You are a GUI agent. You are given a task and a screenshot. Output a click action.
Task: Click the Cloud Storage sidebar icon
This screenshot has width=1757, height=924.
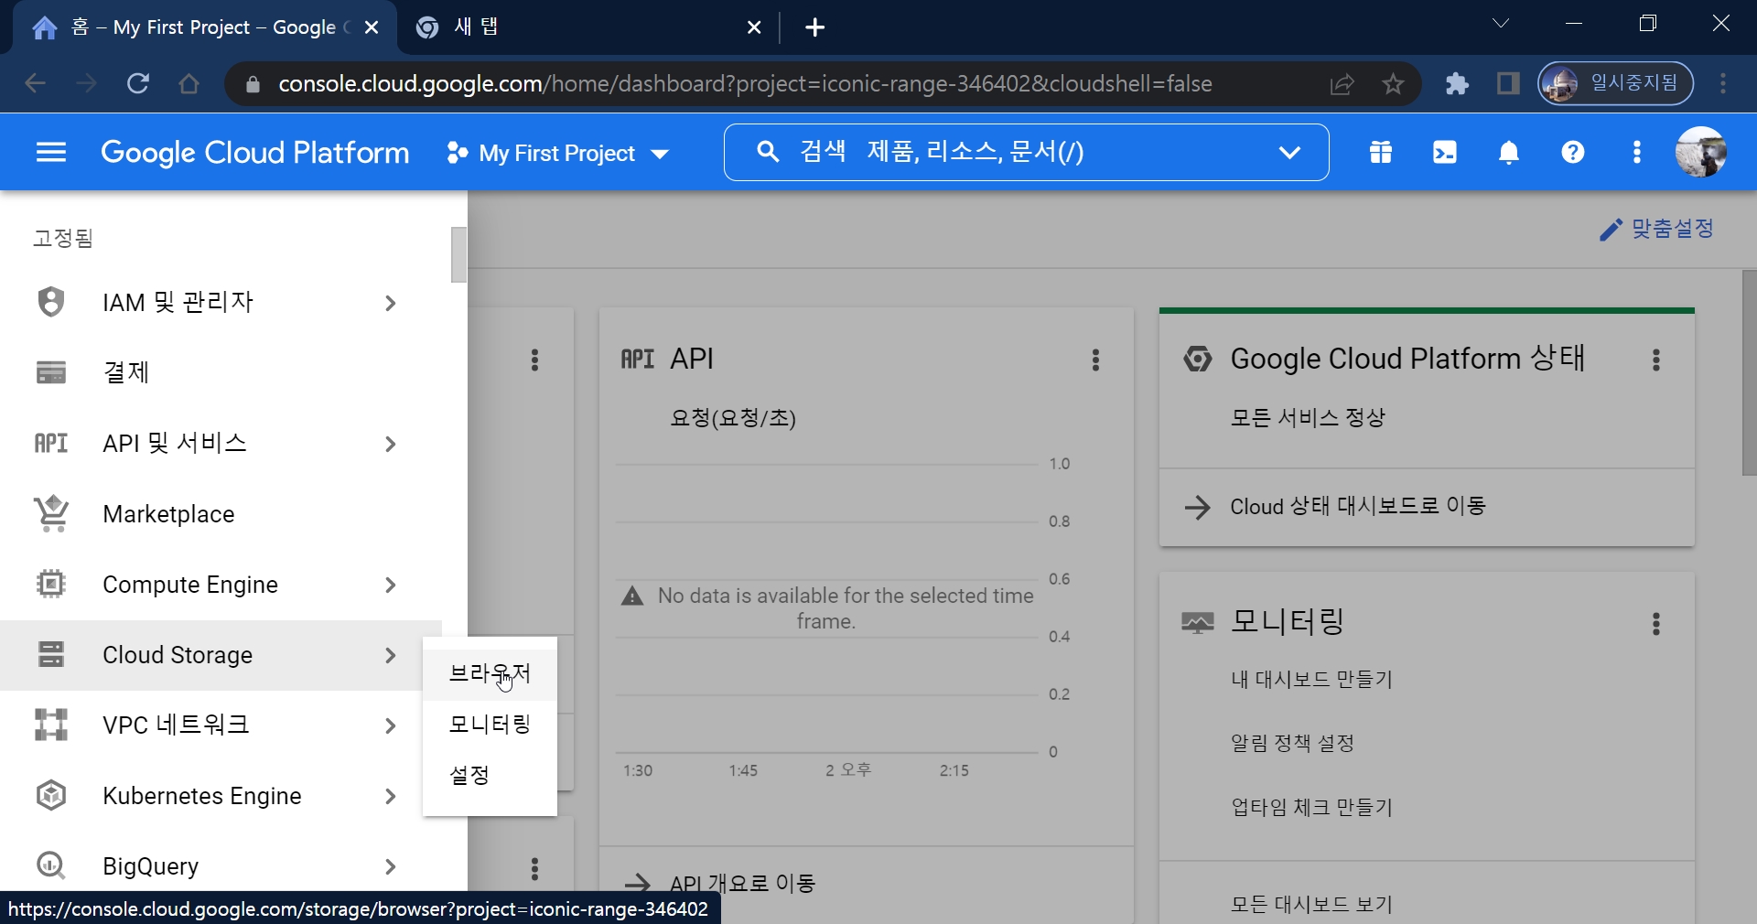(x=50, y=654)
